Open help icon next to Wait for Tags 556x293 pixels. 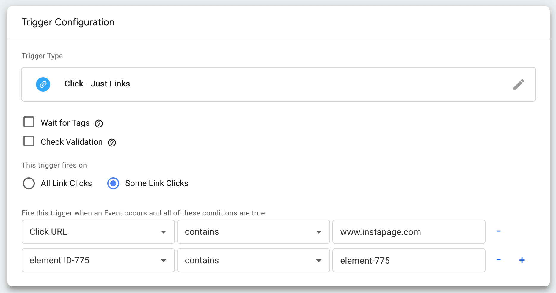pos(99,124)
